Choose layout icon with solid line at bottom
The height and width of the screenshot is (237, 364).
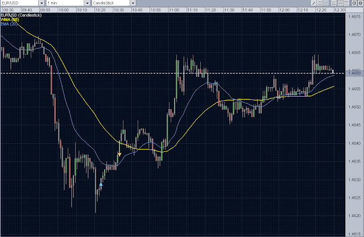point(334,3)
